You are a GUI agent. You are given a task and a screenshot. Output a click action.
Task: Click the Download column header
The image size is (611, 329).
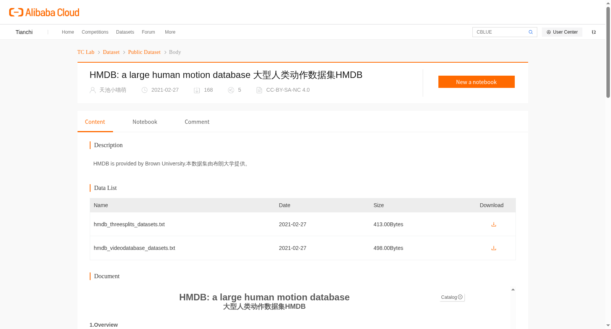pyautogui.click(x=491, y=205)
